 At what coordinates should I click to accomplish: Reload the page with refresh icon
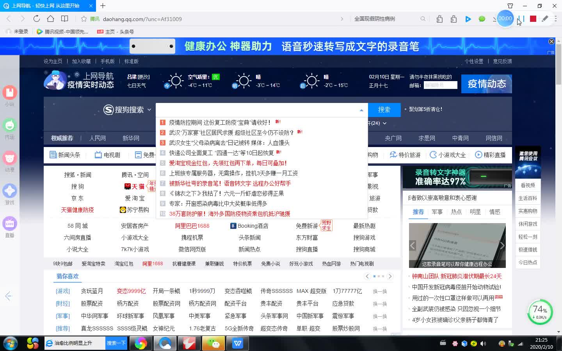36,19
